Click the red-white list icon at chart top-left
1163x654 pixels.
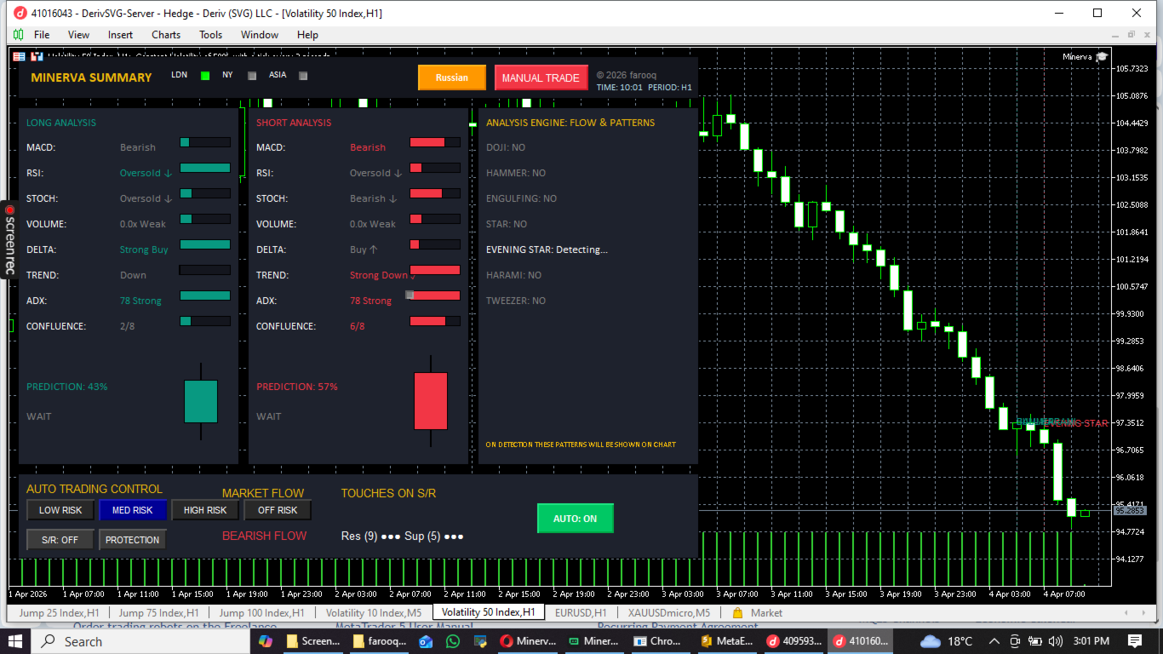[19, 56]
